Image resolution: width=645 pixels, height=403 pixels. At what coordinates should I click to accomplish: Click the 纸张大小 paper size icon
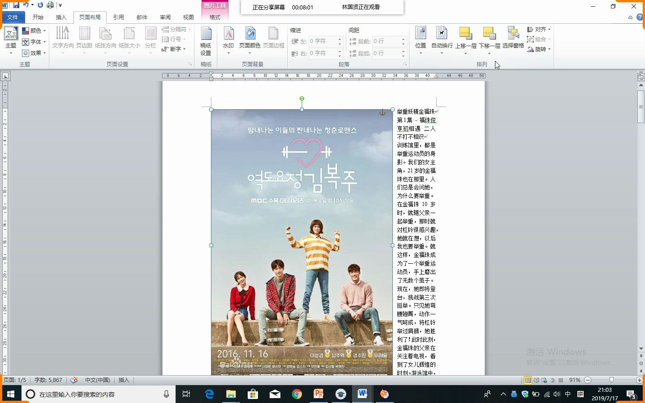point(129,34)
